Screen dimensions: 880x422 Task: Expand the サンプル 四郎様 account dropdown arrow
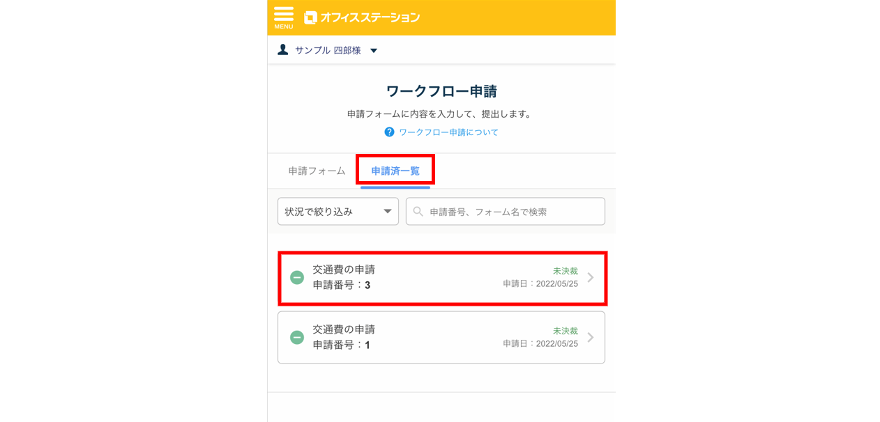(374, 51)
